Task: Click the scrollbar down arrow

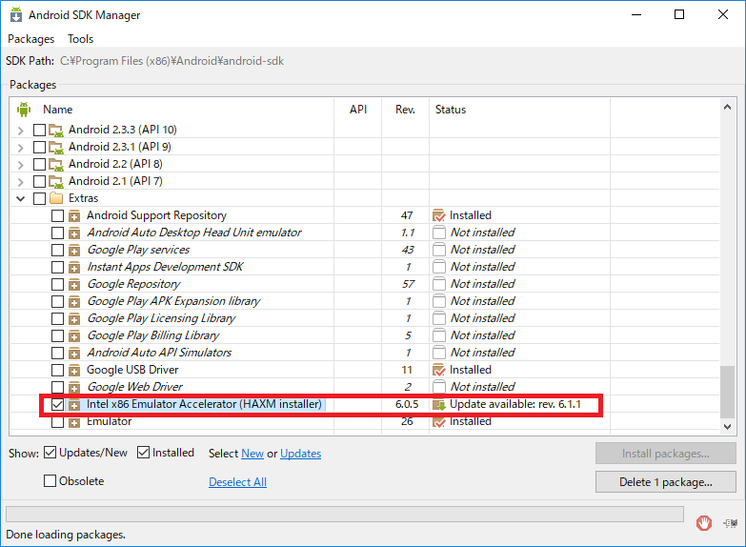Action: tap(727, 427)
